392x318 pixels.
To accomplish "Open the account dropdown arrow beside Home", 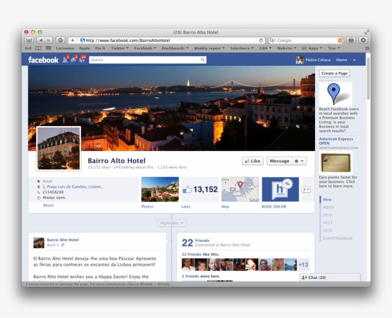I will (x=354, y=60).
